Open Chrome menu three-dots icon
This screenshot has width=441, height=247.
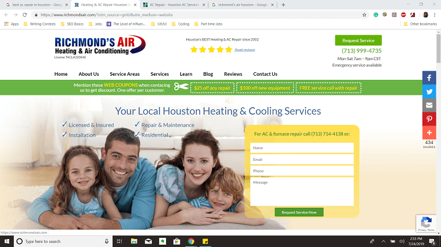(x=435, y=14)
